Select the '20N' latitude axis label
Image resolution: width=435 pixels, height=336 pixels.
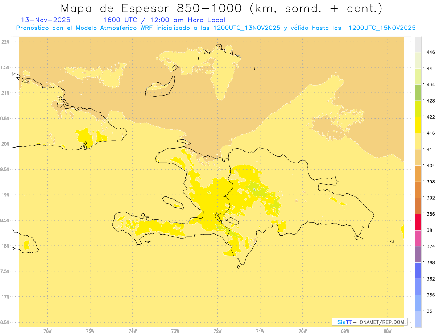point(5,144)
